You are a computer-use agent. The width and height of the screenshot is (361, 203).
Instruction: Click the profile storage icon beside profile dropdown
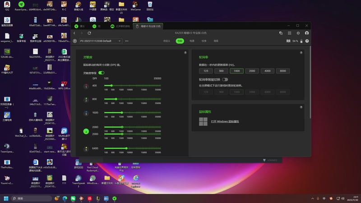pyautogui.click(x=75, y=41)
